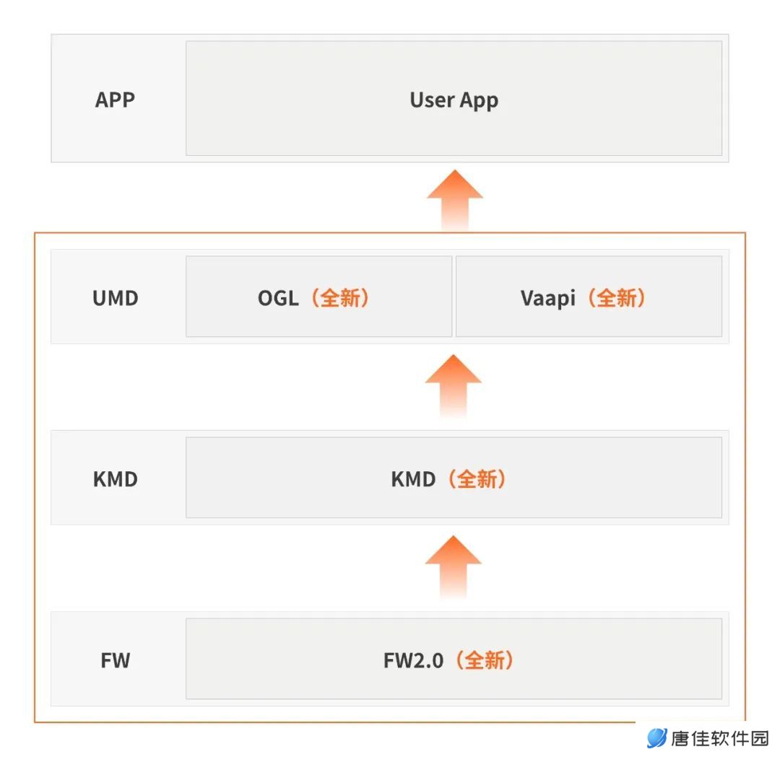Click the FW layer label

pyautogui.click(x=116, y=660)
